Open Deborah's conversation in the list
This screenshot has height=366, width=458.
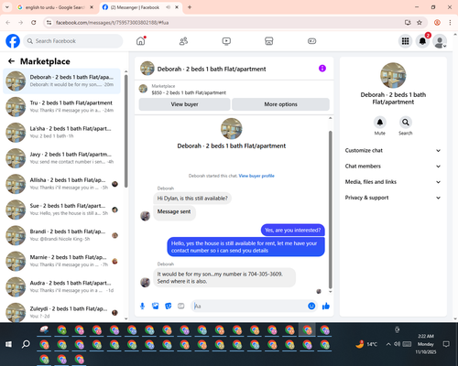[61, 81]
